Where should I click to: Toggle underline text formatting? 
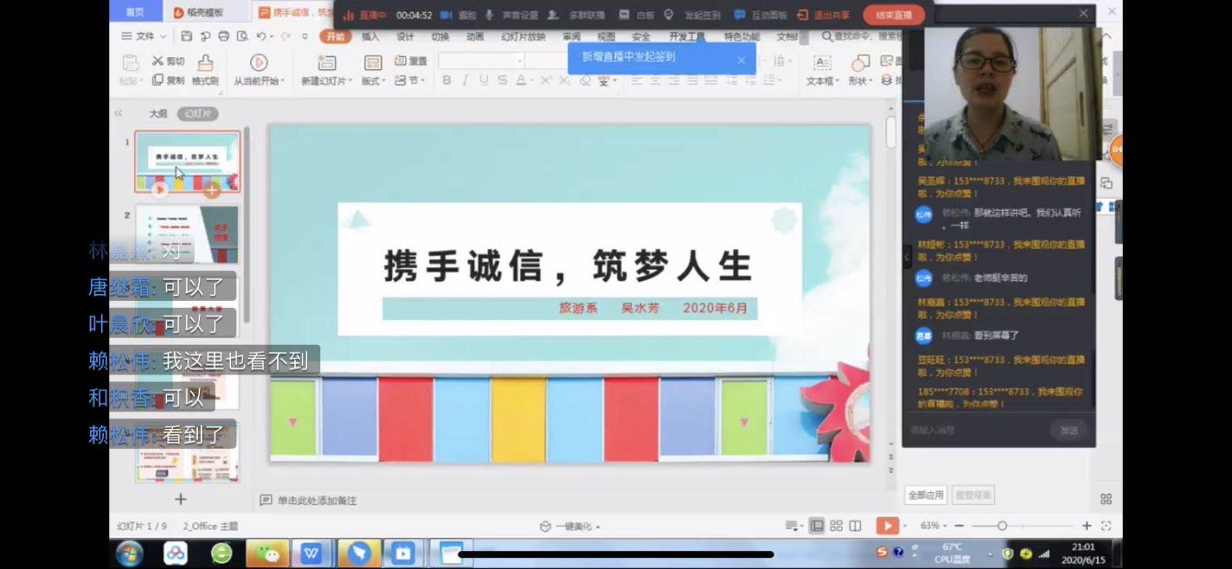coord(484,80)
